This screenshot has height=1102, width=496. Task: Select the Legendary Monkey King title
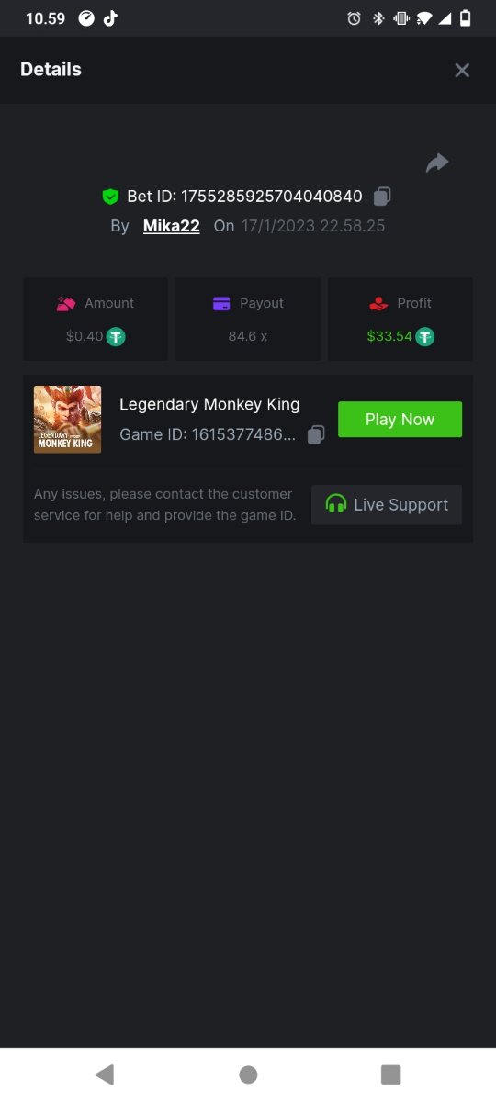pos(209,404)
